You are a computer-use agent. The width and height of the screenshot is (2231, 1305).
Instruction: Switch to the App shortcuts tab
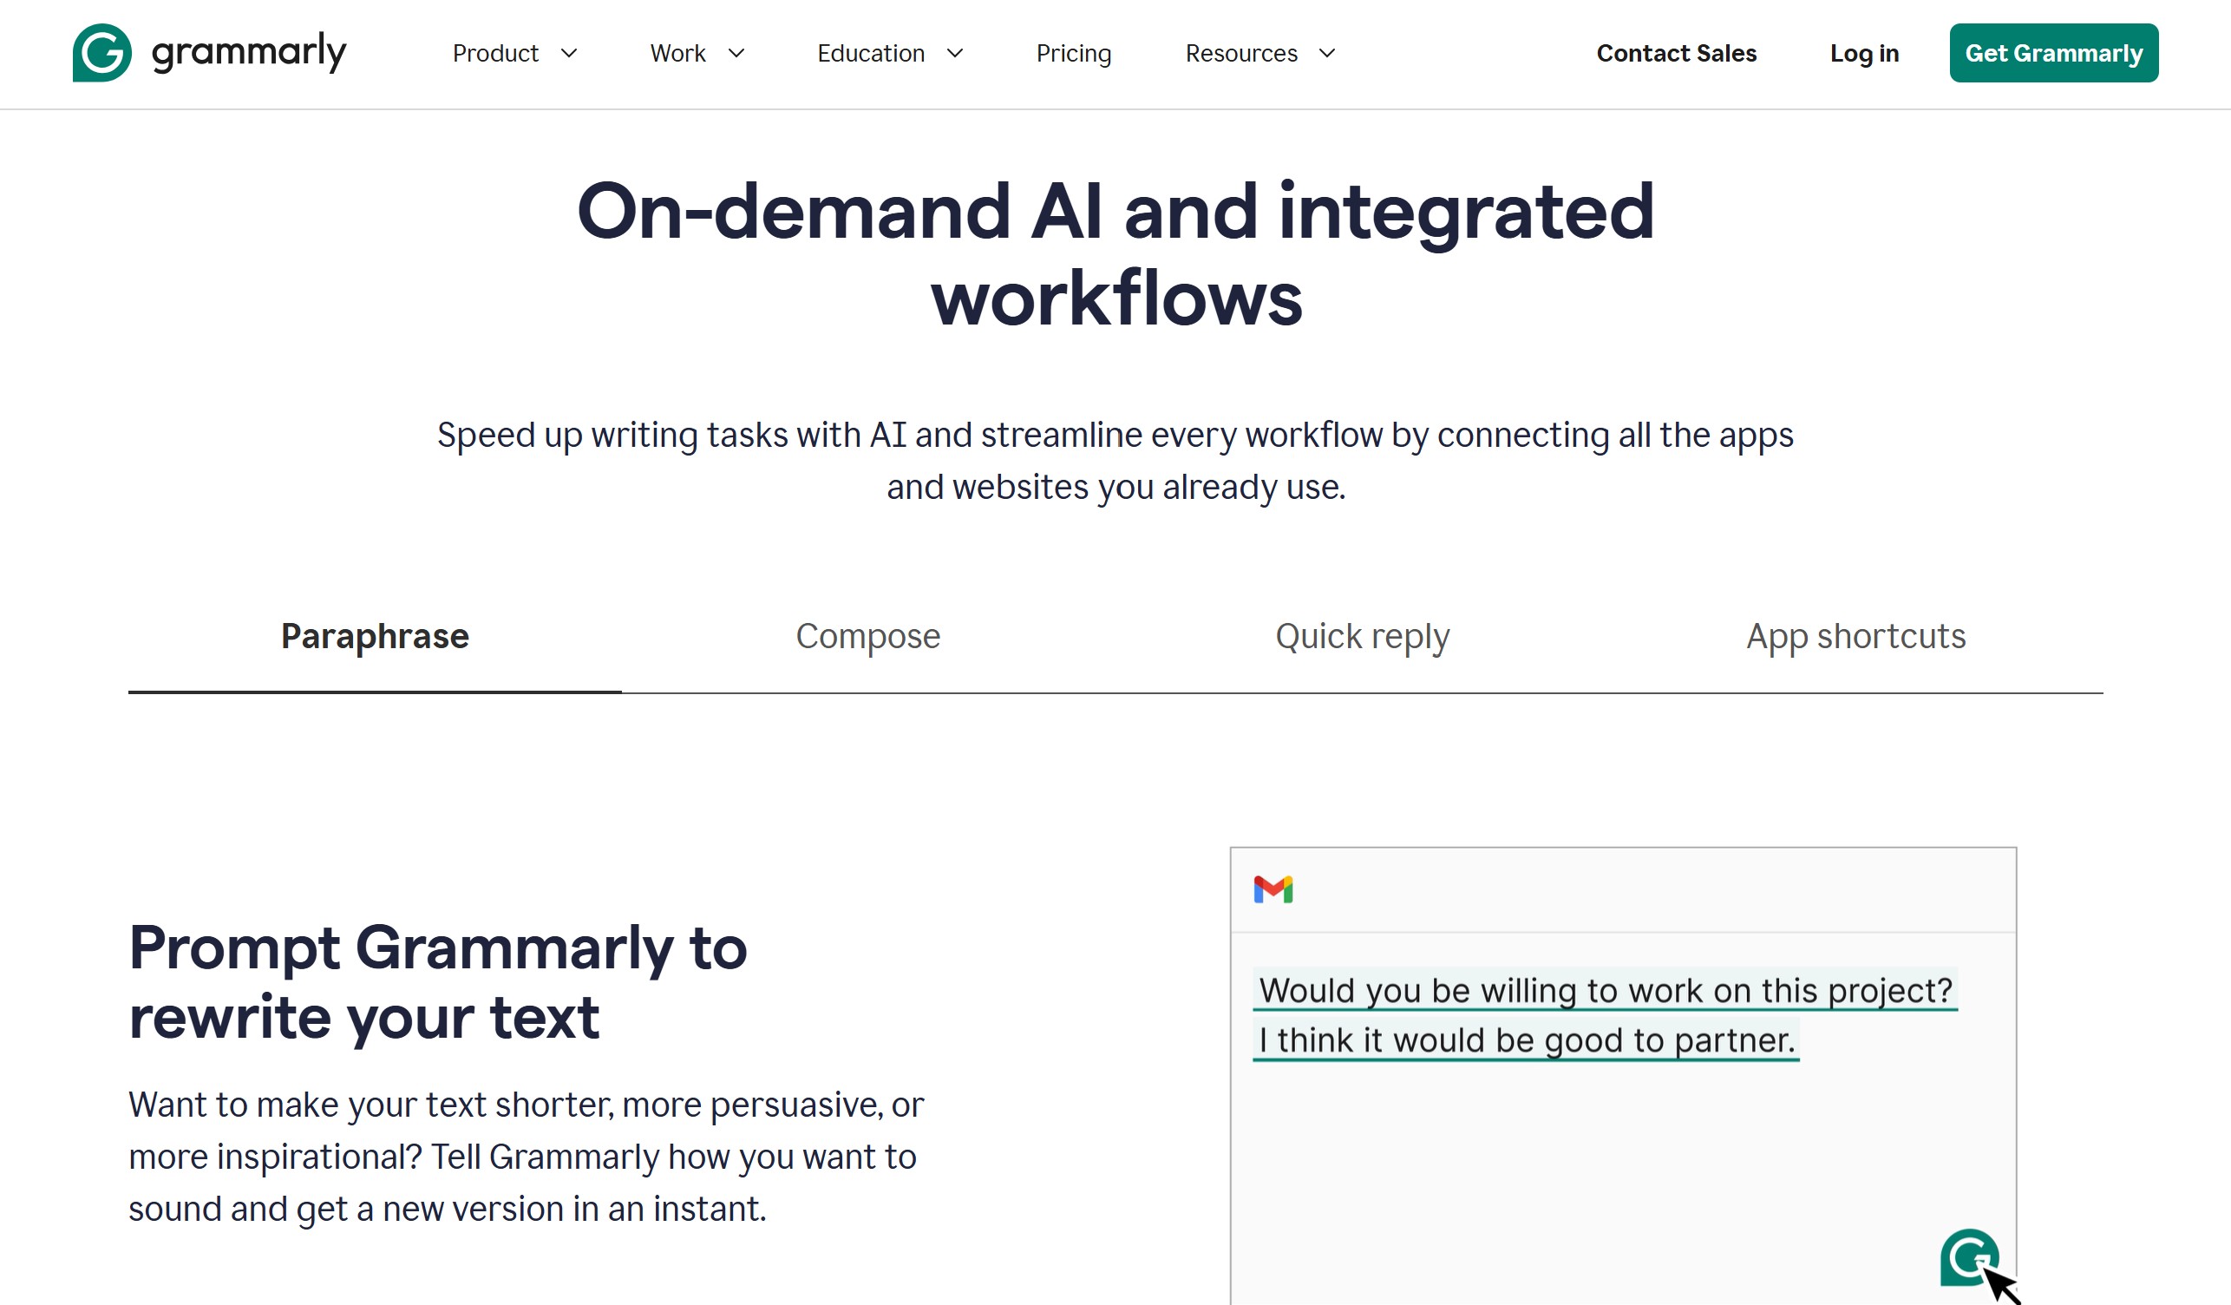coord(1855,638)
